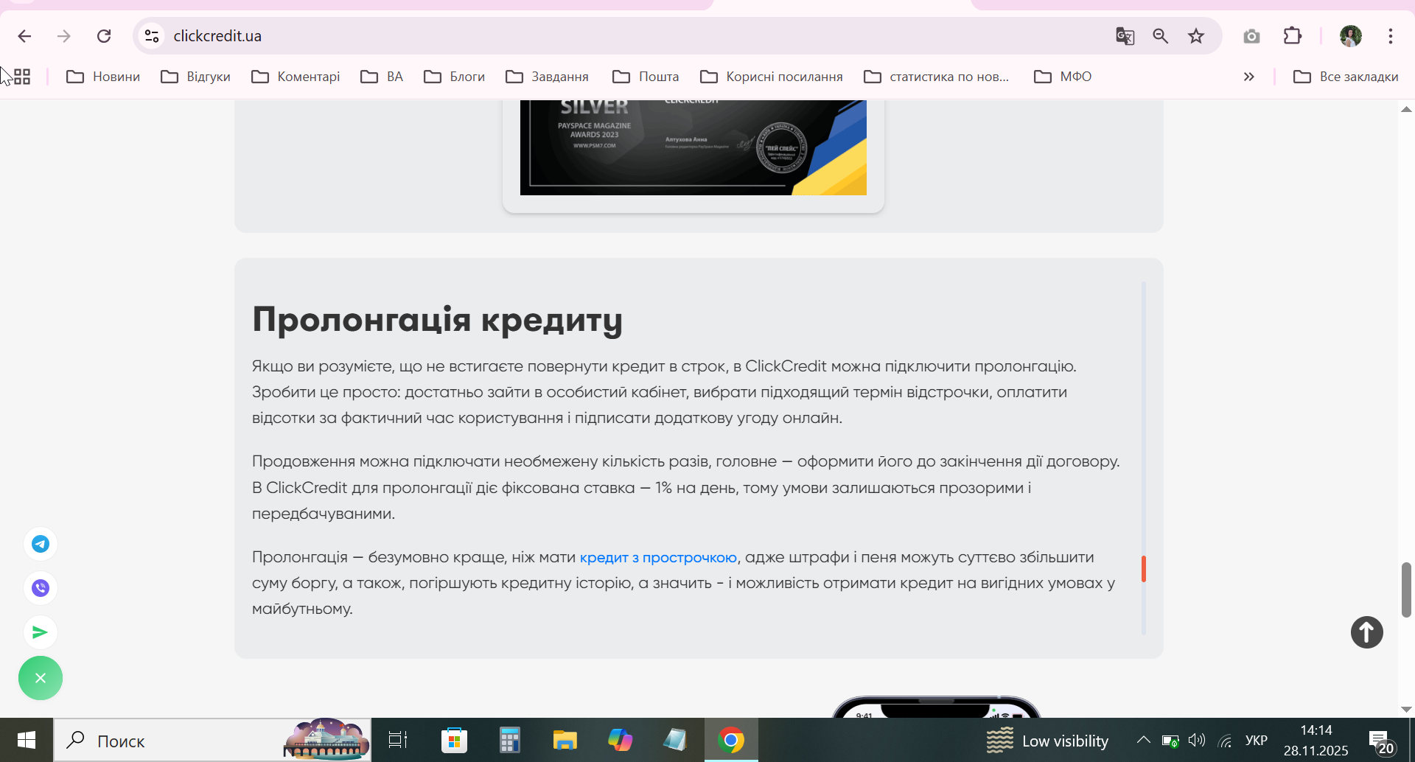1415x762 pixels.
Task: Bookmark this page with the star icon
Action: tap(1196, 36)
